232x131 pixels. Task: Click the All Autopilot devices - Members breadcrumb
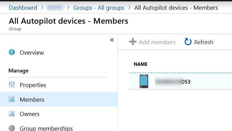pyautogui.click(x=176, y=8)
